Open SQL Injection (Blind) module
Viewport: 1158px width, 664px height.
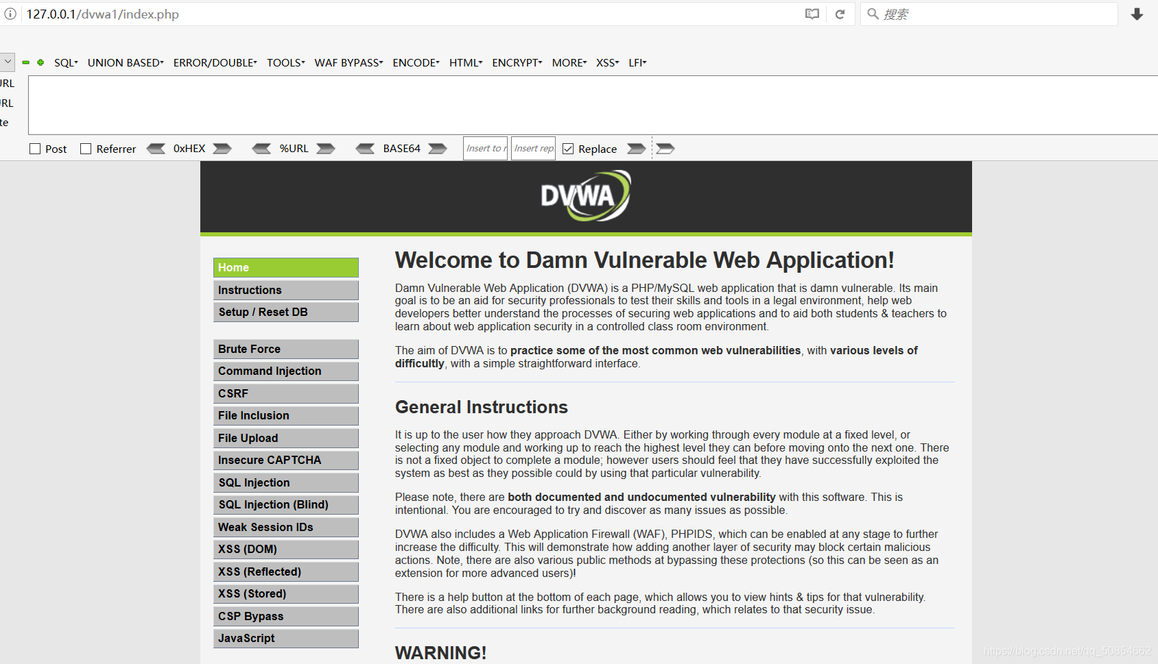(286, 504)
